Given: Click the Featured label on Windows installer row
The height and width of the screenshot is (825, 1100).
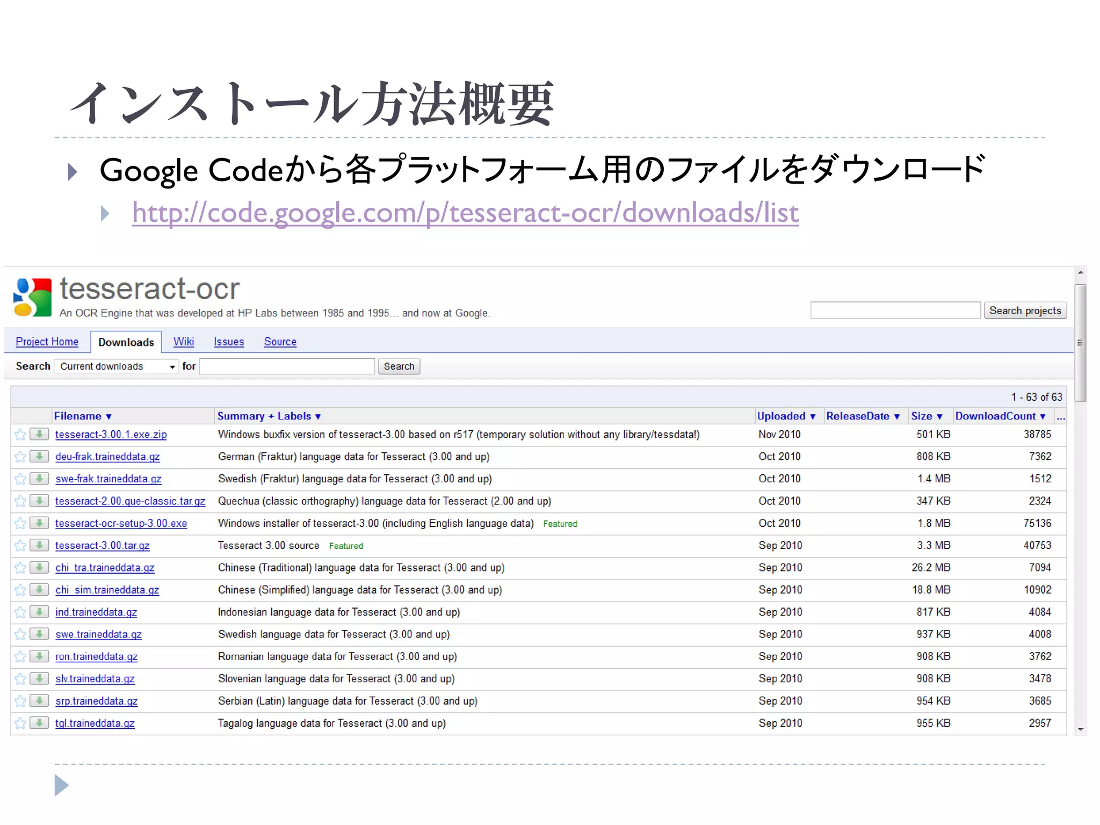Looking at the screenshot, I should pyautogui.click(x=560, y=524).
